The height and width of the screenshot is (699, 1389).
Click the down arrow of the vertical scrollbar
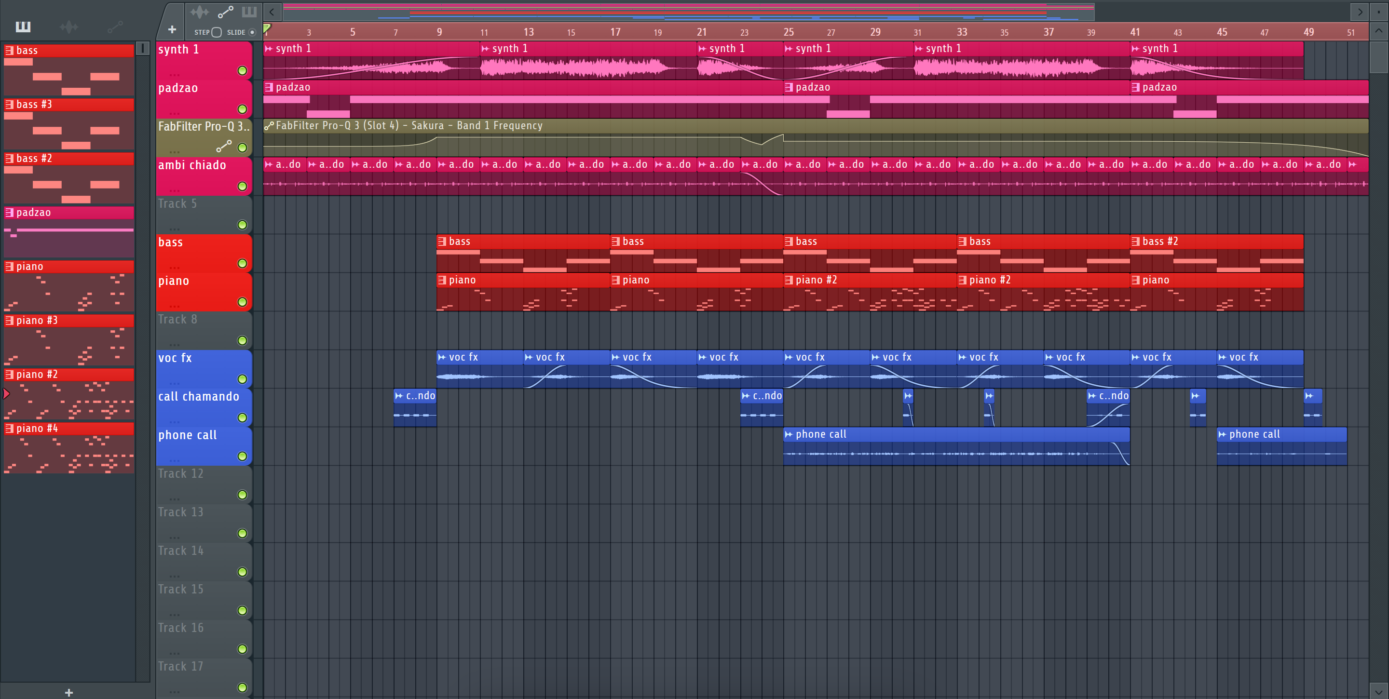pyautogui.click(x=1379, y=691)
